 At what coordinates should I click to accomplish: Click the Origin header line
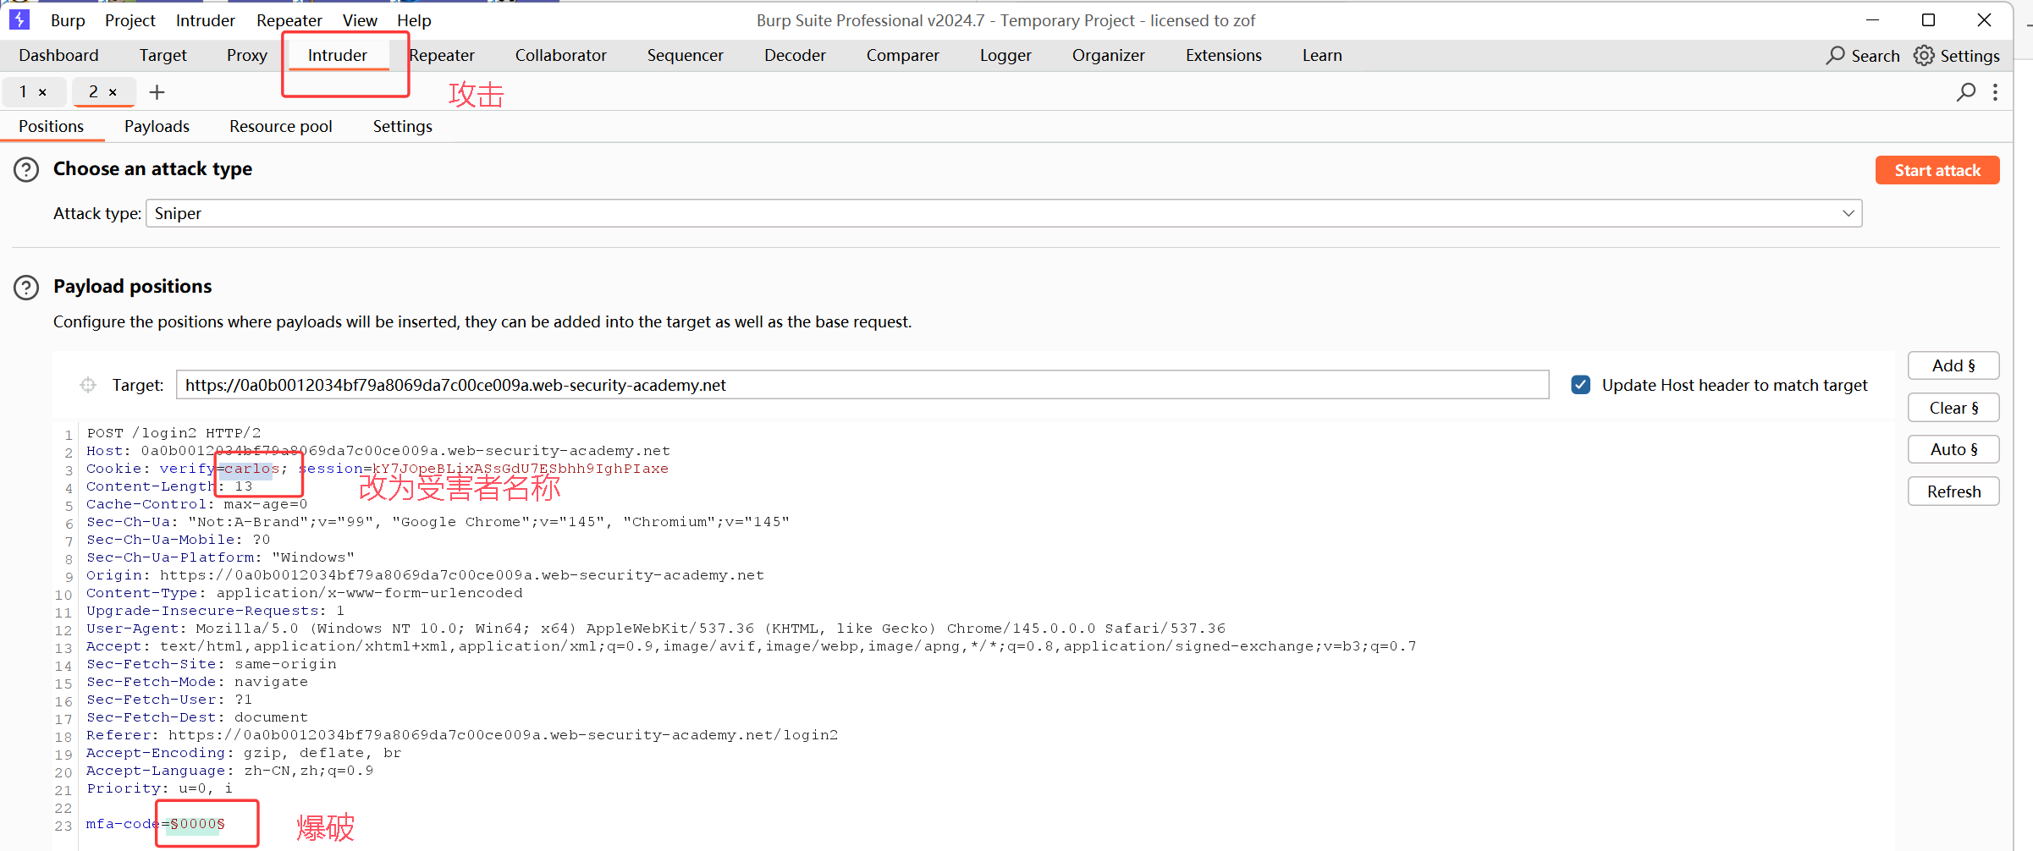click(425, 575)
